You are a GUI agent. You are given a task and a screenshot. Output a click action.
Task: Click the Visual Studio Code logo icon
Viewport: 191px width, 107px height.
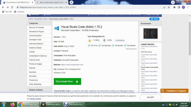(57, 29)
